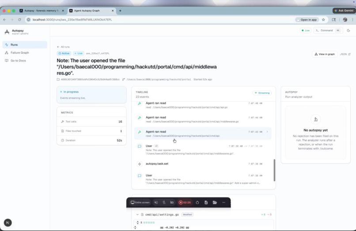356x231 pixels.
Task: Restart recording with circular arrow icon
Action: (x=197, y=202)
